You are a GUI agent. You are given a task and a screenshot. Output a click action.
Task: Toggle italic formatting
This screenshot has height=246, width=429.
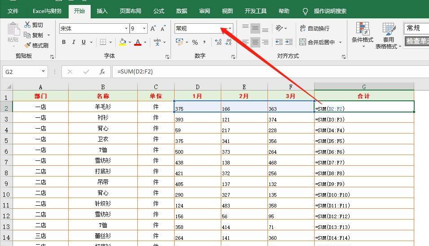pyautogui.click(x=73, y=42)
